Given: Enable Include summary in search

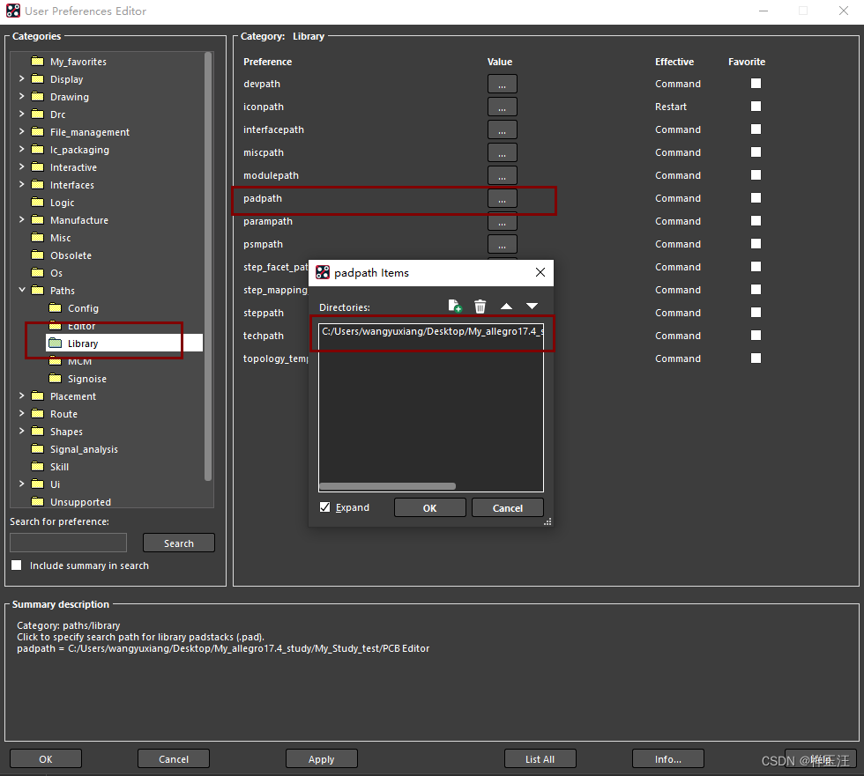Looking at the screenshot, I should [x=17, y=565].
